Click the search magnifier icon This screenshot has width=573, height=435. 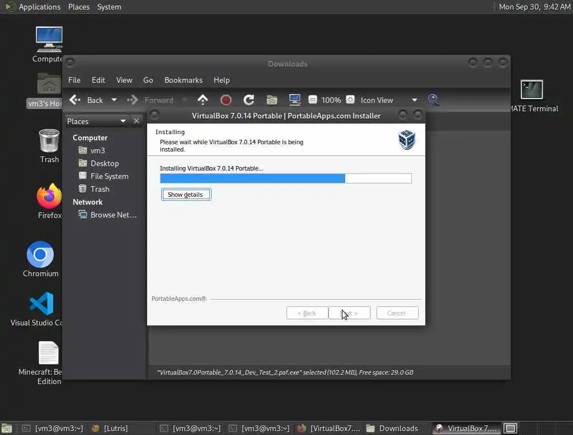[x=434, y=100]
